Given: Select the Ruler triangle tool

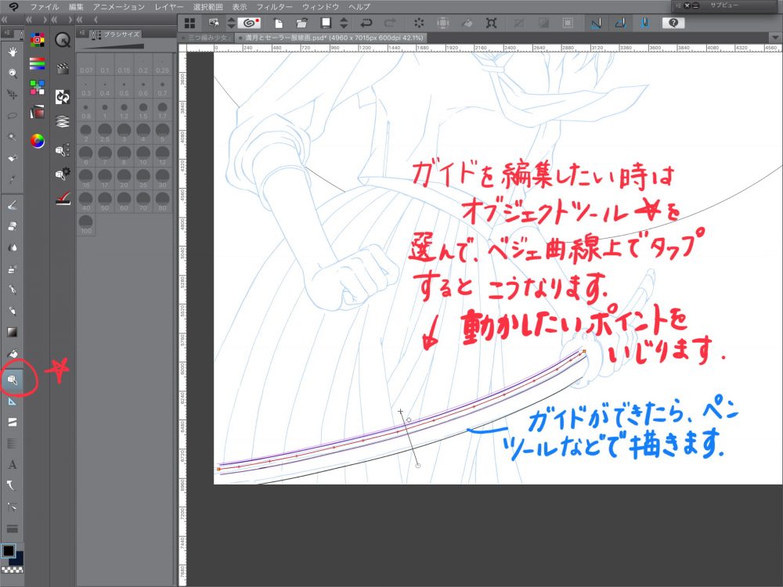Looking at the screenshot, I should pos(13,402).
